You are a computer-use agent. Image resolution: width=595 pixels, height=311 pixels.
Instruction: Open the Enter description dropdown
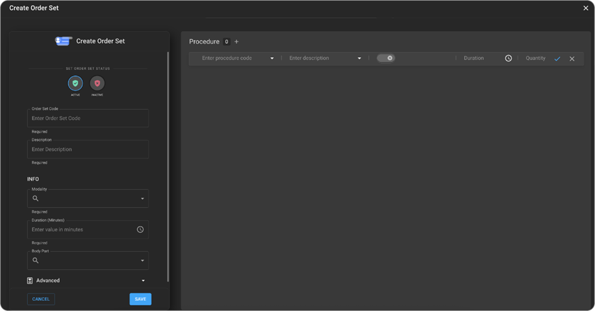click(x=359, y=58)
